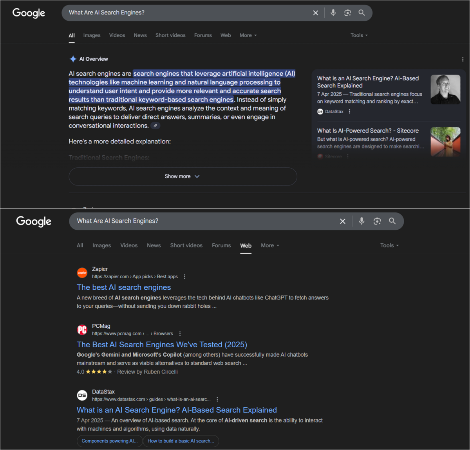The image size is (470, 450).
Task: Click 'Here's a more detailed explanation:' text
Action: (x=120, y=142)
